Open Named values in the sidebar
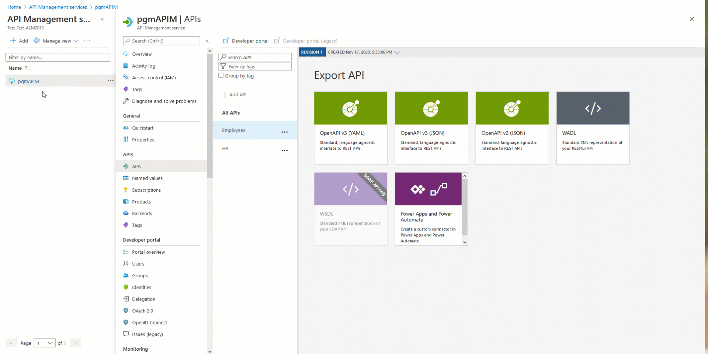The width and height of the screenshot is (708, 354). point(147,178)
